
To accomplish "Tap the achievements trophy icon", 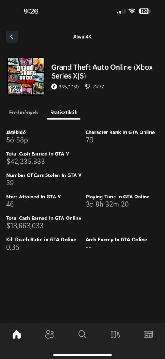I will pos(88,87).
